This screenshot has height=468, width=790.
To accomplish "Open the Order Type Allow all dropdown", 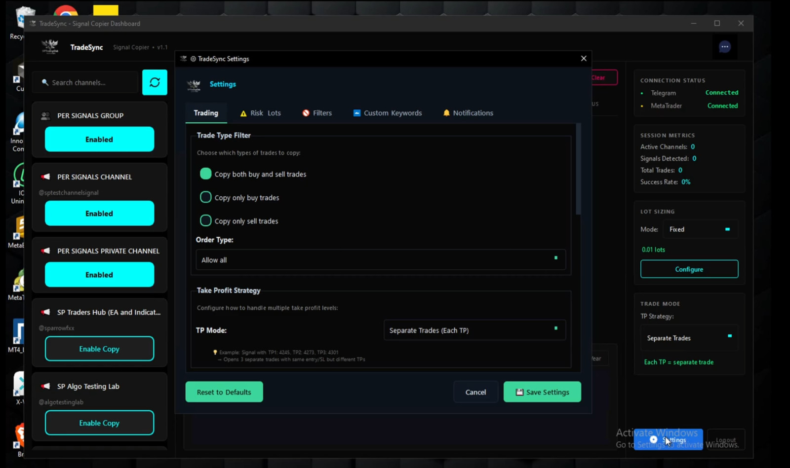I will tap(381, 259).
